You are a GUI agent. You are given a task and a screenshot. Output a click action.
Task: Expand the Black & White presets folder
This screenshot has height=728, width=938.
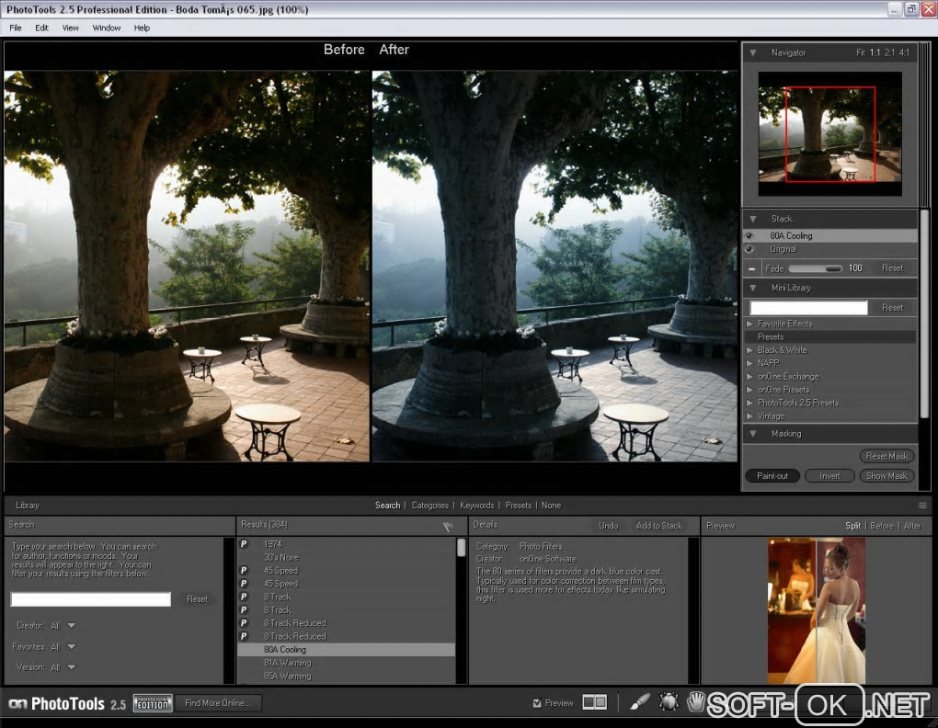750,350
